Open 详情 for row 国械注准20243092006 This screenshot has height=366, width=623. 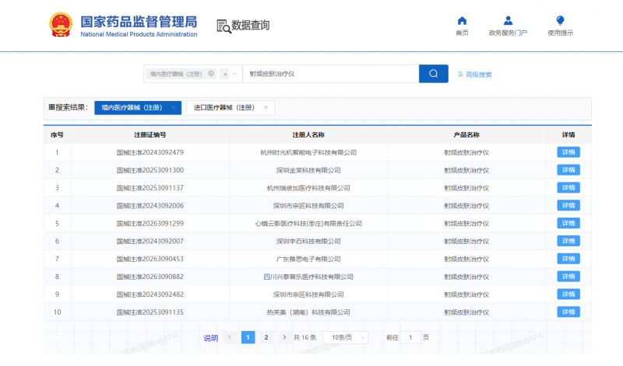pyautogui.click(x=568, y=205)
